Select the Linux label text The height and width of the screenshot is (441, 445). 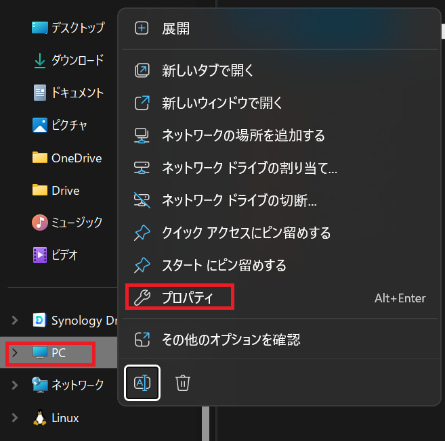[x=65, y=418]
